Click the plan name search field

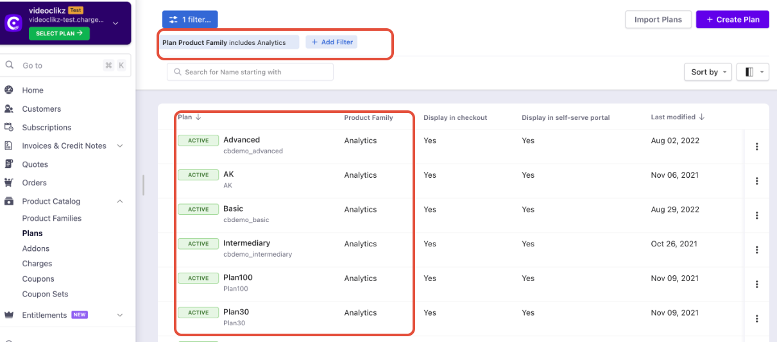tap(250, 72)
